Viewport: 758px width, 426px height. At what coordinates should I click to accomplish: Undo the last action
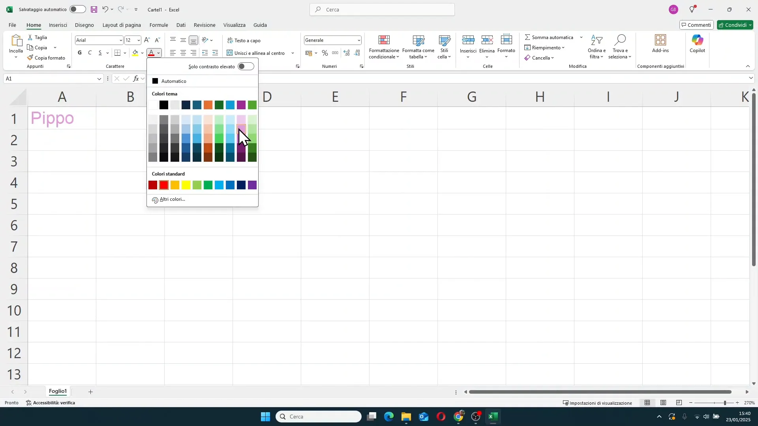click(105, 9)
